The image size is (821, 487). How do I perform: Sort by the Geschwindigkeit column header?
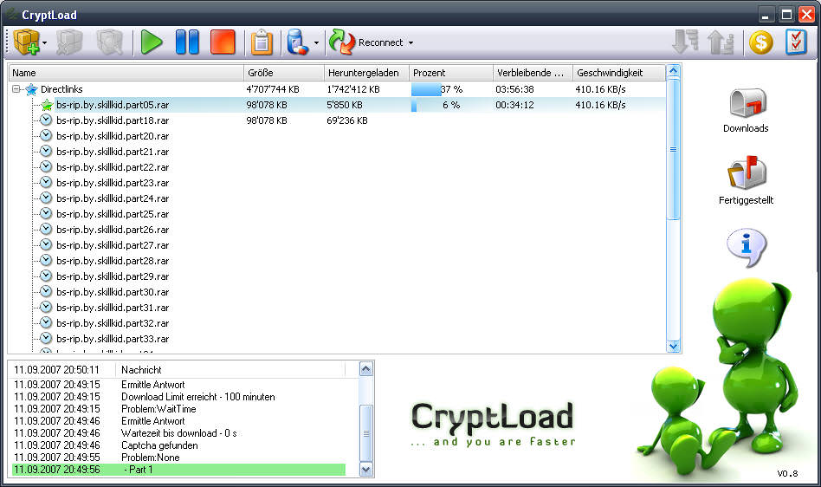[619, 73]
